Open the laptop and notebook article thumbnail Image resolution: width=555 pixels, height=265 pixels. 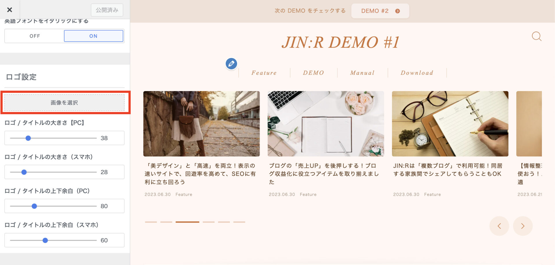[x=326, y=124]
